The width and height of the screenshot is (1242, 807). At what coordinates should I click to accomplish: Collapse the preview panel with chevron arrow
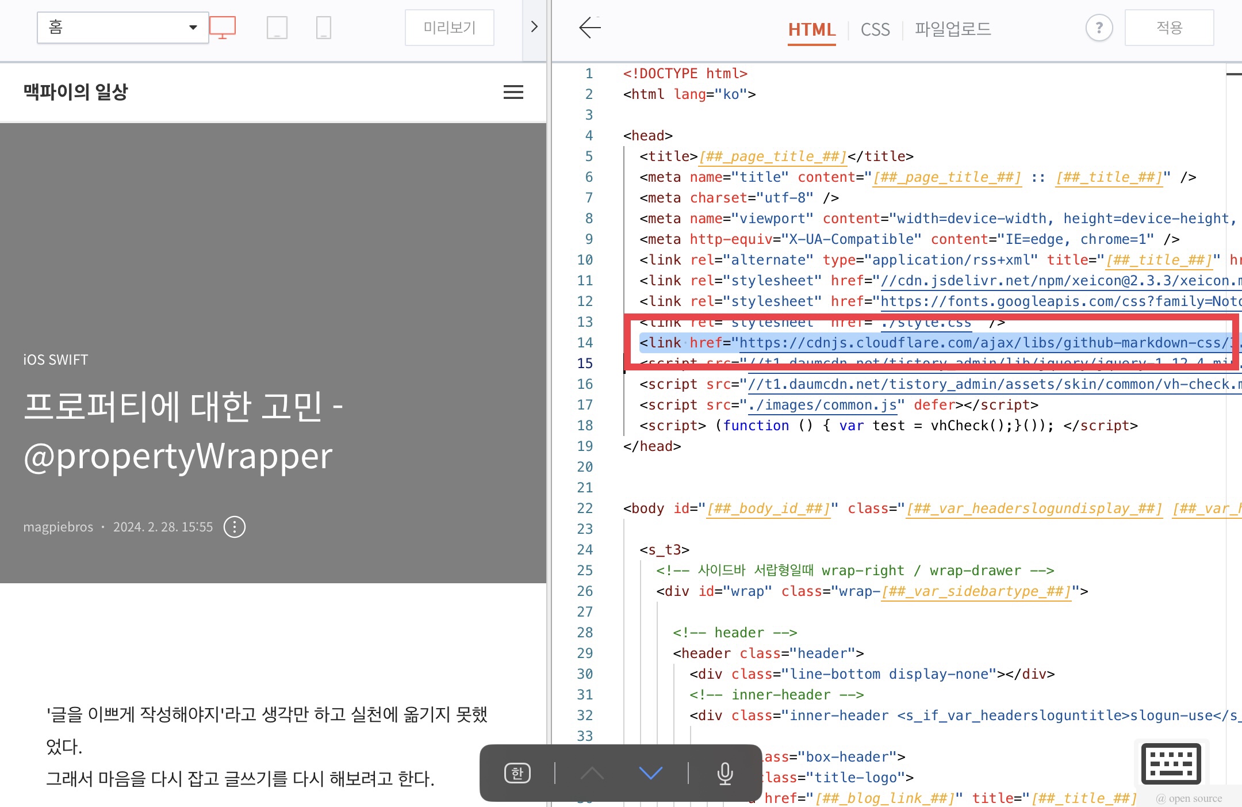[534, 27]
